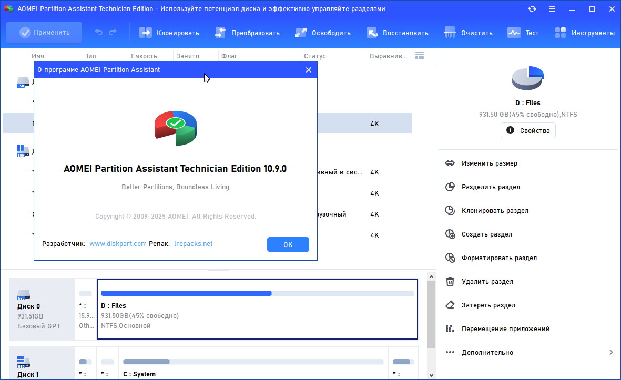This screenshot has height=380, width=621.
Task: Select the last small partition on Диск 1
Action: pos(403,363)
